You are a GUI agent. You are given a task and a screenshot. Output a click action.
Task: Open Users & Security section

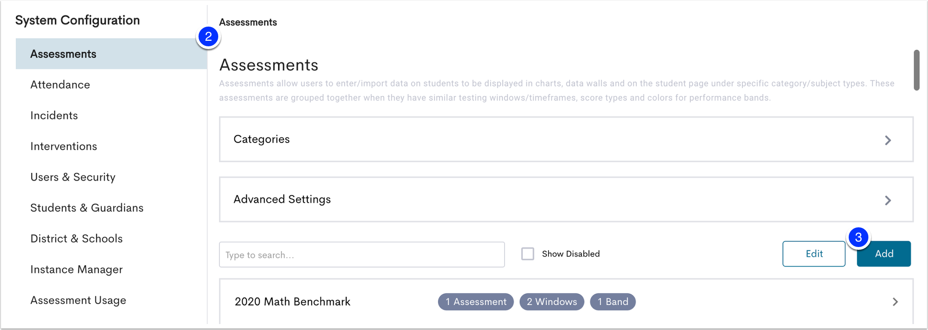(x=73, y=177)
